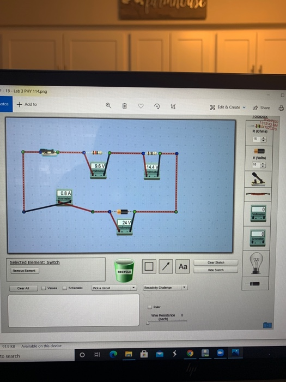Click the Delete trash icon in Photos toolbar

(124, 106)
